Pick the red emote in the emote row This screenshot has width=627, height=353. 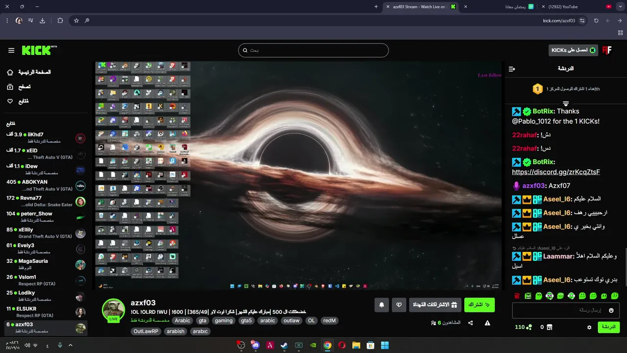tap(517, 296)
